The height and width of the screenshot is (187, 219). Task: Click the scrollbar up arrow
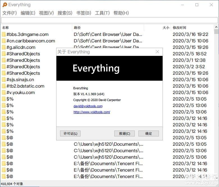pos(216,27)
